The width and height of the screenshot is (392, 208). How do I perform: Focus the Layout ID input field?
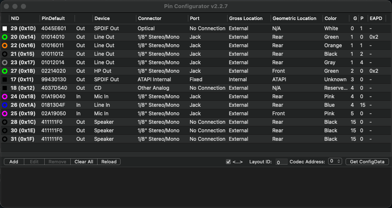pos(282,162)
